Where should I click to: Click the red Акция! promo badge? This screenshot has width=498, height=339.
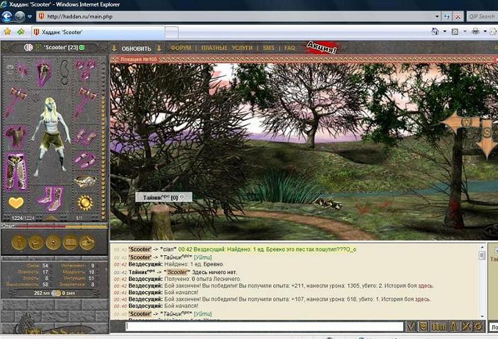click(x=322, y=48)
